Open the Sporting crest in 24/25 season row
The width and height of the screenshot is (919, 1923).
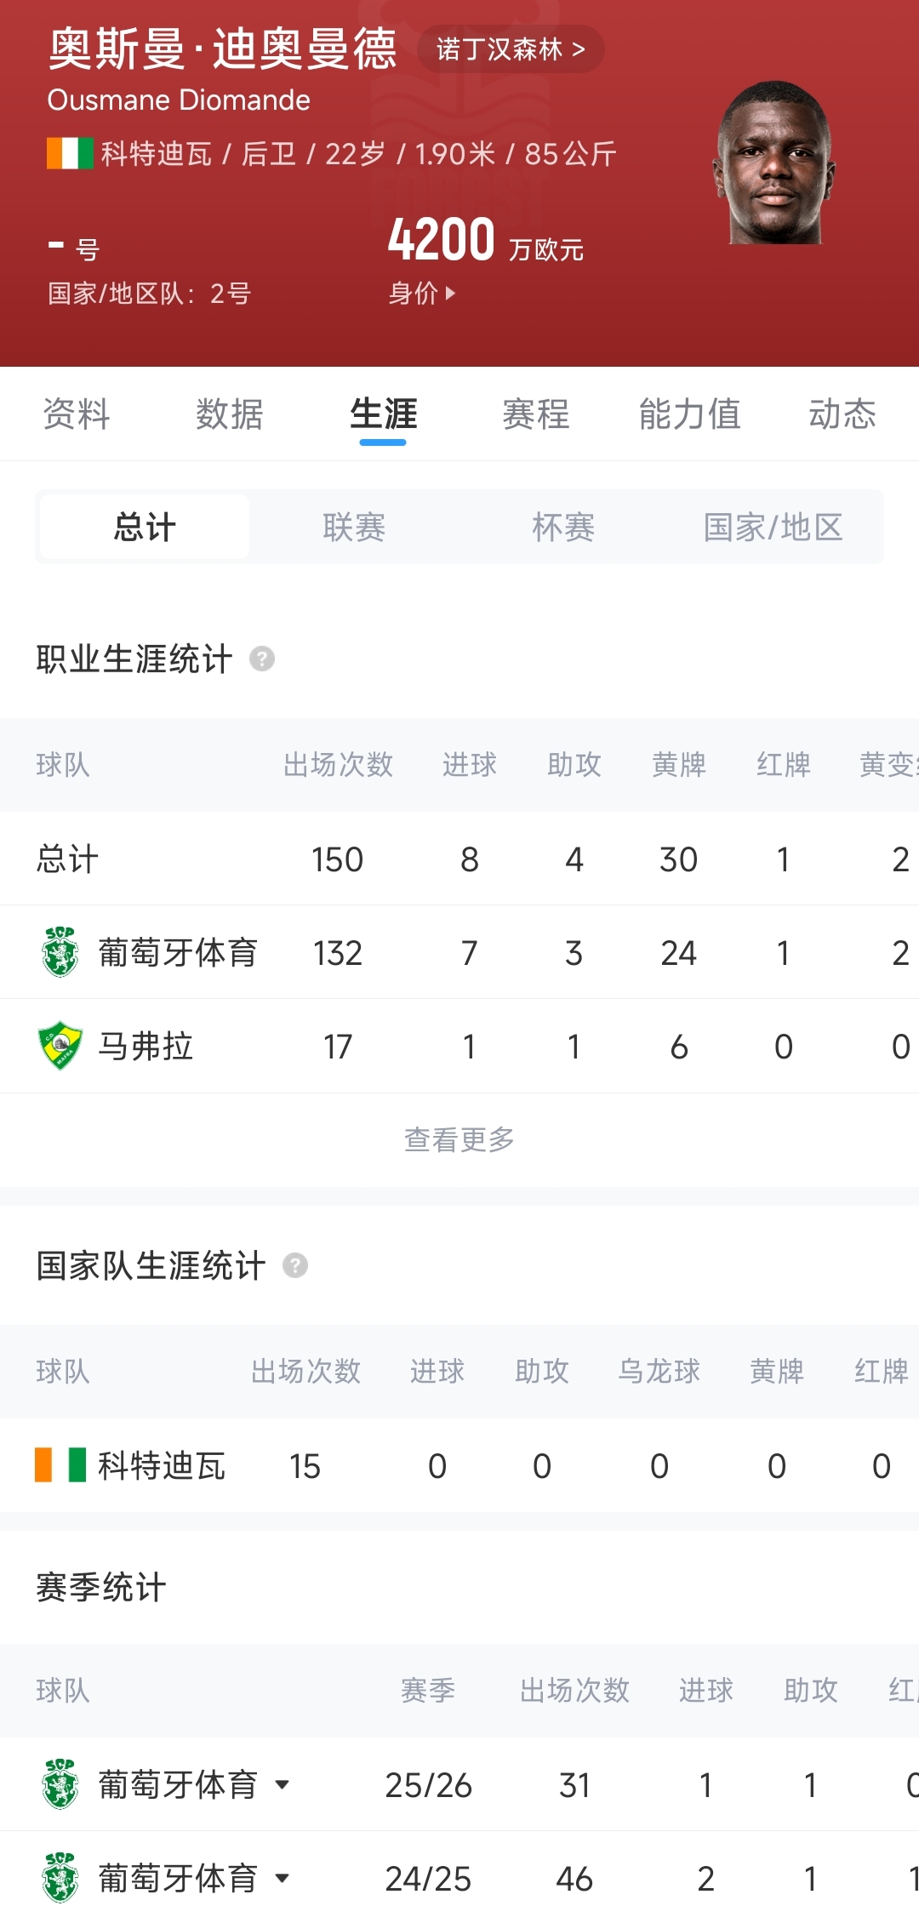pos(60,1878)
